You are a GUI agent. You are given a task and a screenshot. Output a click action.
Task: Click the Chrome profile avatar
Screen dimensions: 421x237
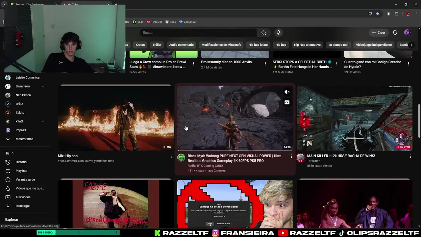tap(408, 14)
